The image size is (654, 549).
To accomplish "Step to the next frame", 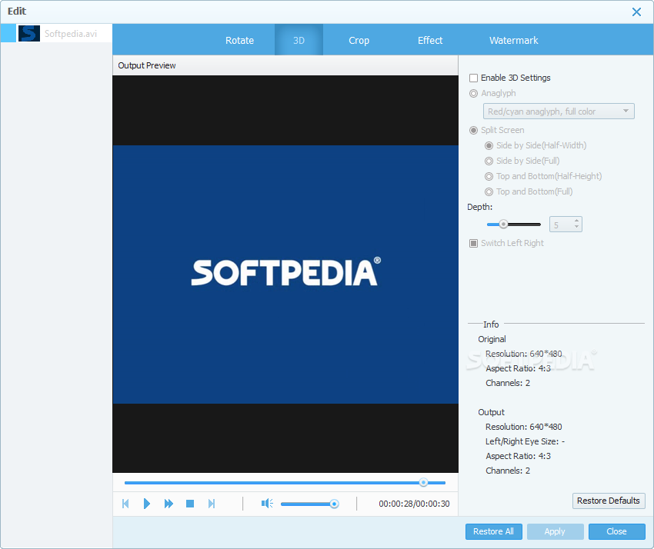I will point(212,504).
